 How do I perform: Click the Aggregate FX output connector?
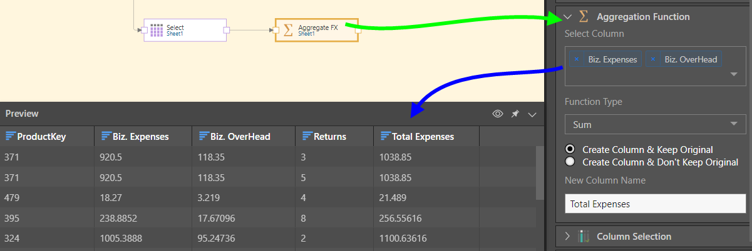tap(358, 30)
